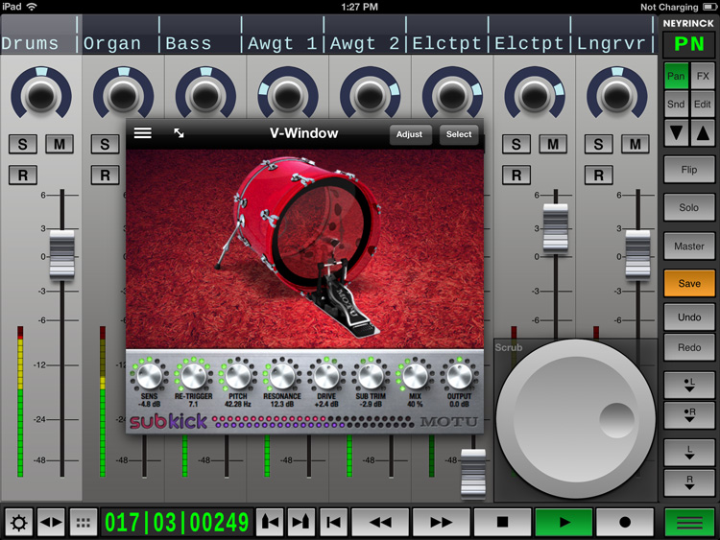Viewport: 720px width, 540px height.
Task: Solo the Organ channel
Action: (106, 144)
